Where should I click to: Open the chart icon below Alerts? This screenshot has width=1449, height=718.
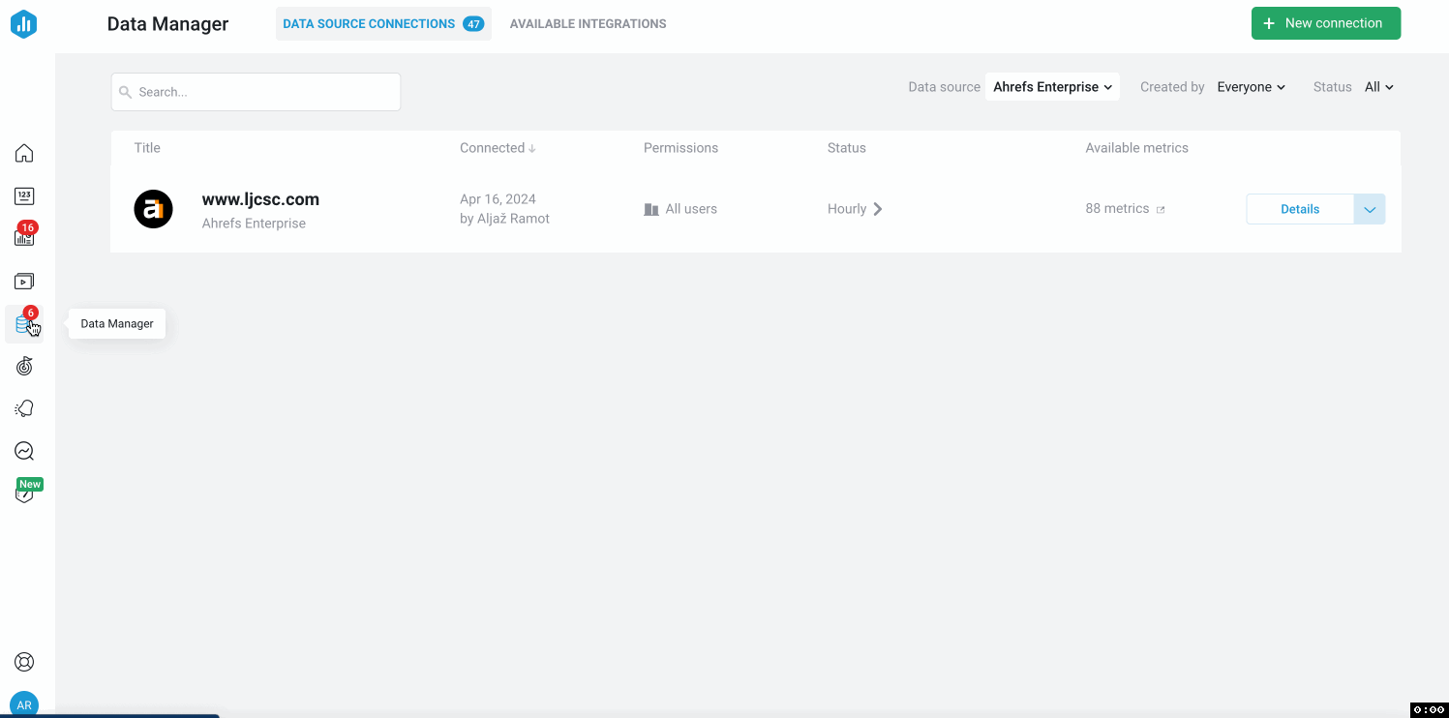(24, 451)
